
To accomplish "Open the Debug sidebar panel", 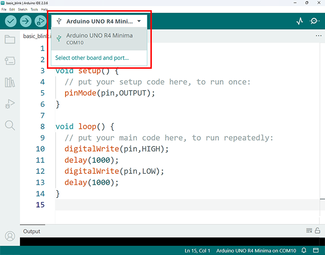I will click(x=10, y=104).
